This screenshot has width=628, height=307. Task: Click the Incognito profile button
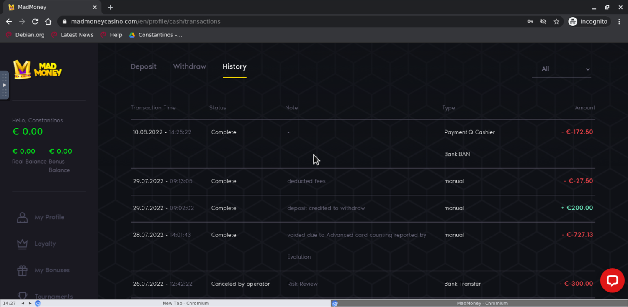pos(588,22)
